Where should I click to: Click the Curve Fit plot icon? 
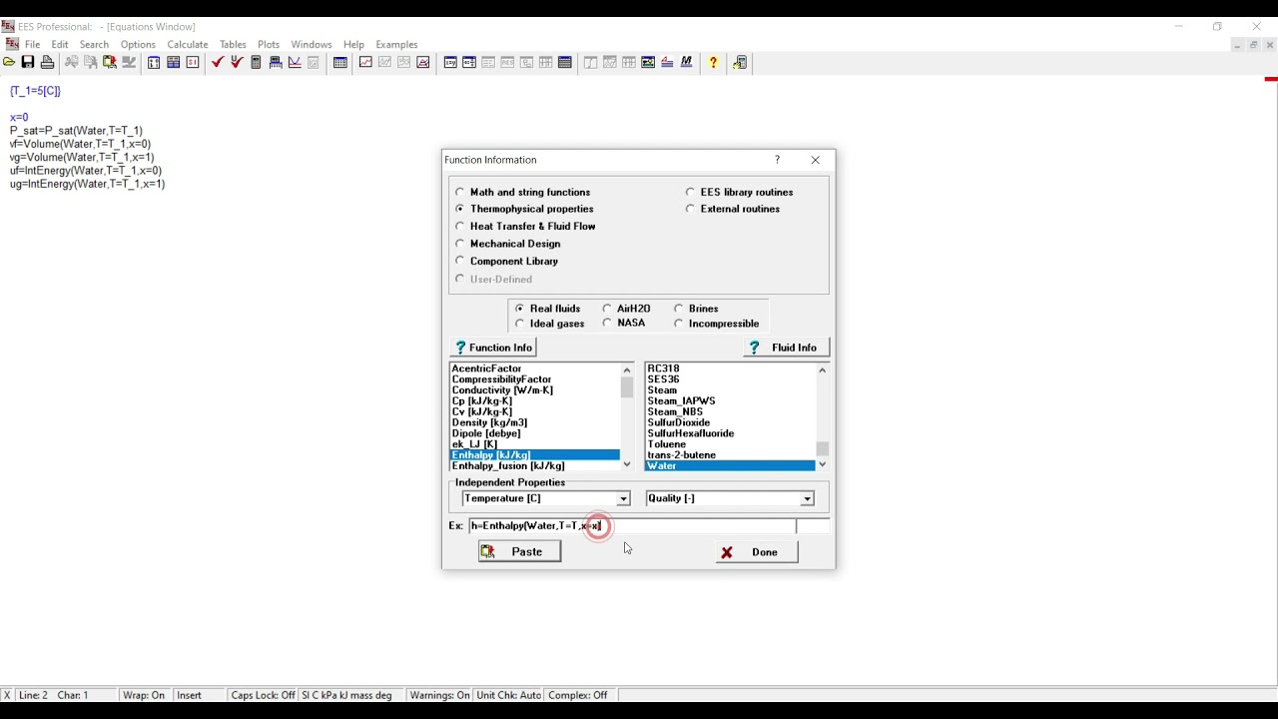[423, 62]
